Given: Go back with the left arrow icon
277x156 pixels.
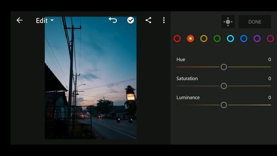Looking at the screenshot, I should [19, 20].
